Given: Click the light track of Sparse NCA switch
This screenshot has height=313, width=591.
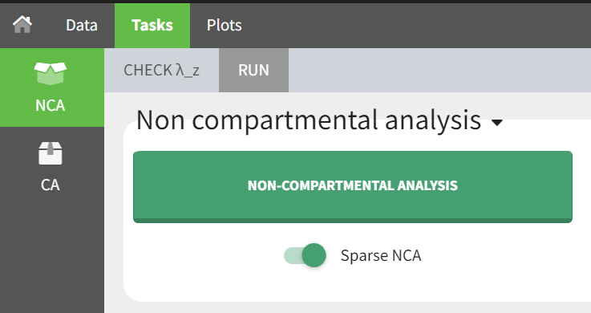Looking at the screenshot, I should (x=293, y=255).
